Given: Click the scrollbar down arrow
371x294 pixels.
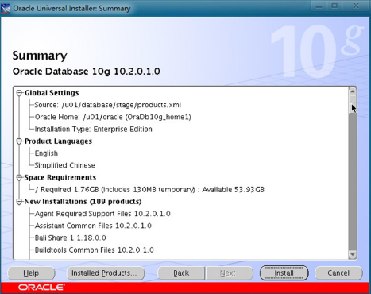Looking at the screenshot, I should tap(352, 255).
